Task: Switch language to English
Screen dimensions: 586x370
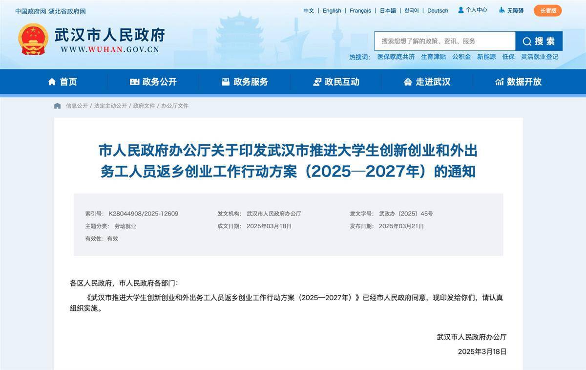Action: [x=332, y=11]
